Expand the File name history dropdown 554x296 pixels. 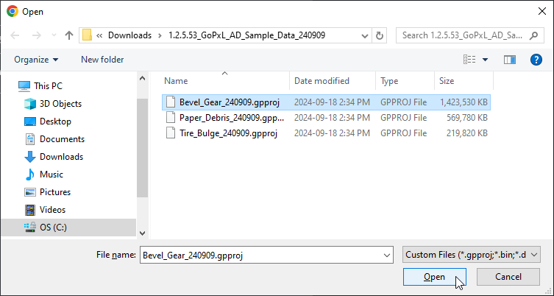tap(388, 254)
